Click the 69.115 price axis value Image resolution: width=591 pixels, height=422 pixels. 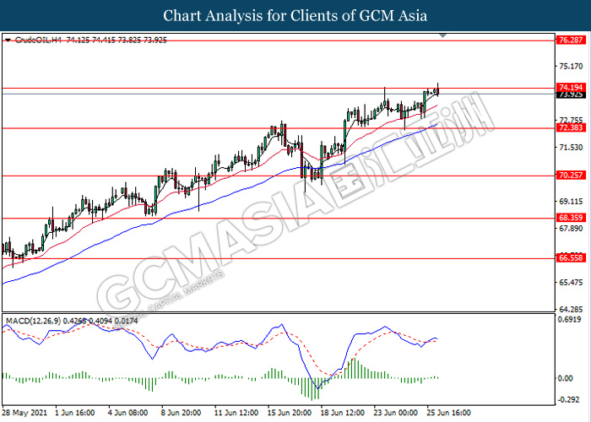coord(571,202)
